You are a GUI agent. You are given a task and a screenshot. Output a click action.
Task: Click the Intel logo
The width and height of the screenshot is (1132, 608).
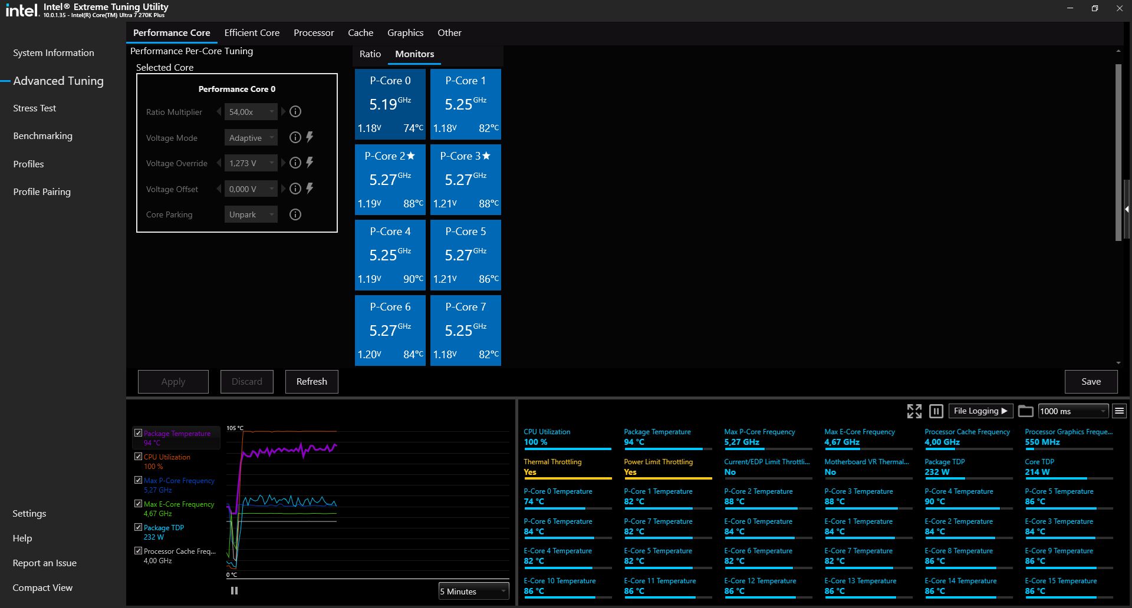coord(22,9)
